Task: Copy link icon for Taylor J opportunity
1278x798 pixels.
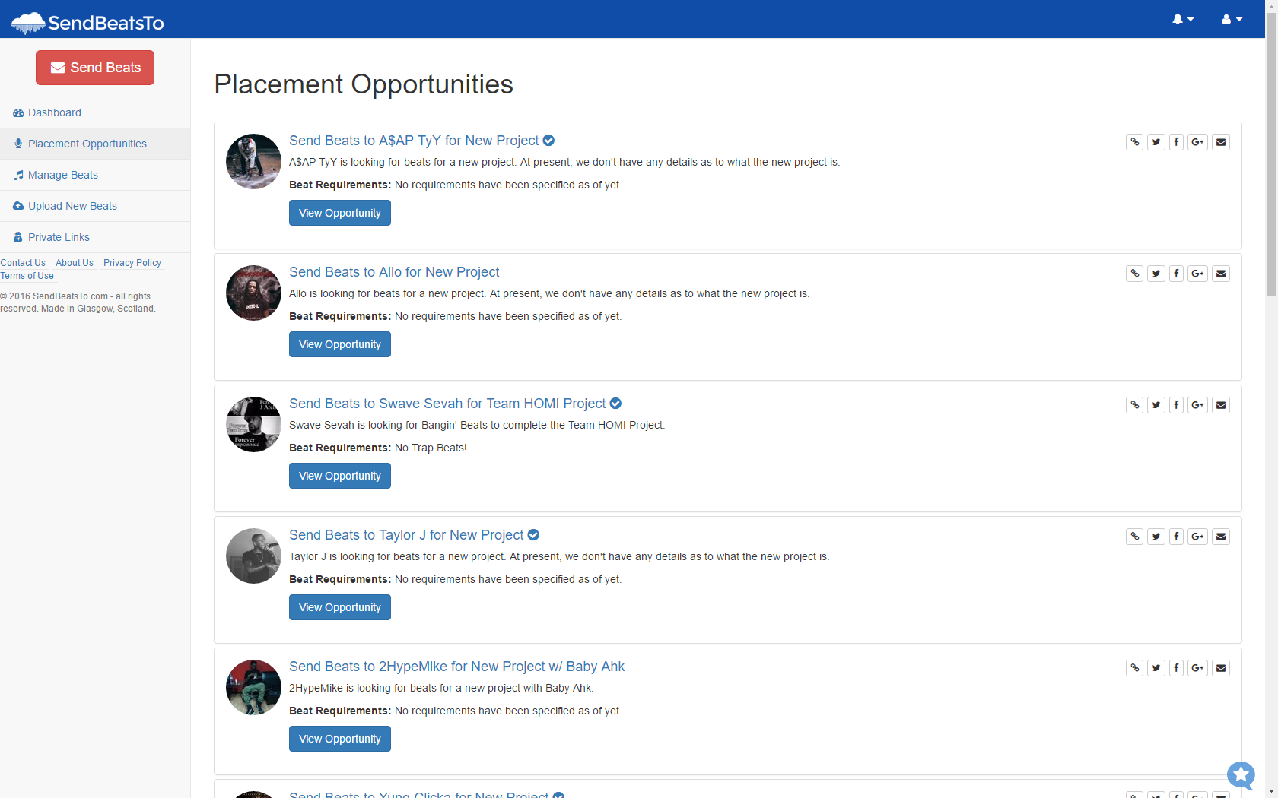Action: pyautogui.click(x=1135, y=537)
